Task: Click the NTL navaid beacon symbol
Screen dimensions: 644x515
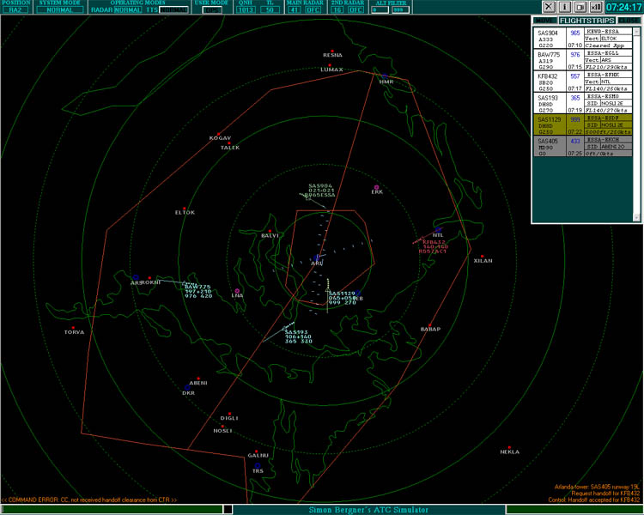Action: point(437,229)
